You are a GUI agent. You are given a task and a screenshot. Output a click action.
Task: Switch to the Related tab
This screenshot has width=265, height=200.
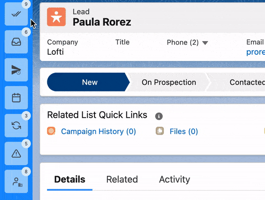click(122, 179)
